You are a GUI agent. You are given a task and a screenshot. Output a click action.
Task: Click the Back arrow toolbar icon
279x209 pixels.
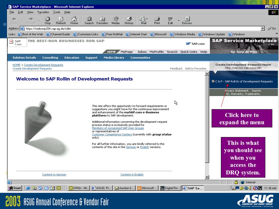point(14,20)
